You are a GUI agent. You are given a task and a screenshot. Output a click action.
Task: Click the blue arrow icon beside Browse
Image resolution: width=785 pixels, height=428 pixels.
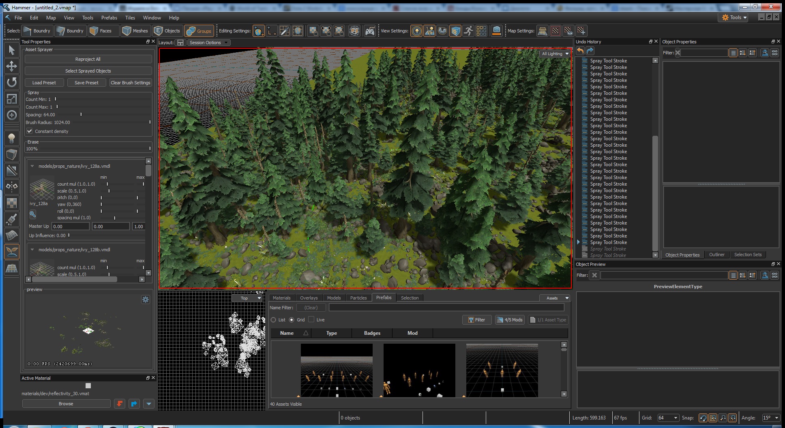click(x=134, y=404)
